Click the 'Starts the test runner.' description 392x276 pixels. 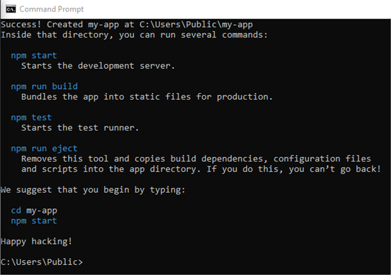(x=80, y=128)
